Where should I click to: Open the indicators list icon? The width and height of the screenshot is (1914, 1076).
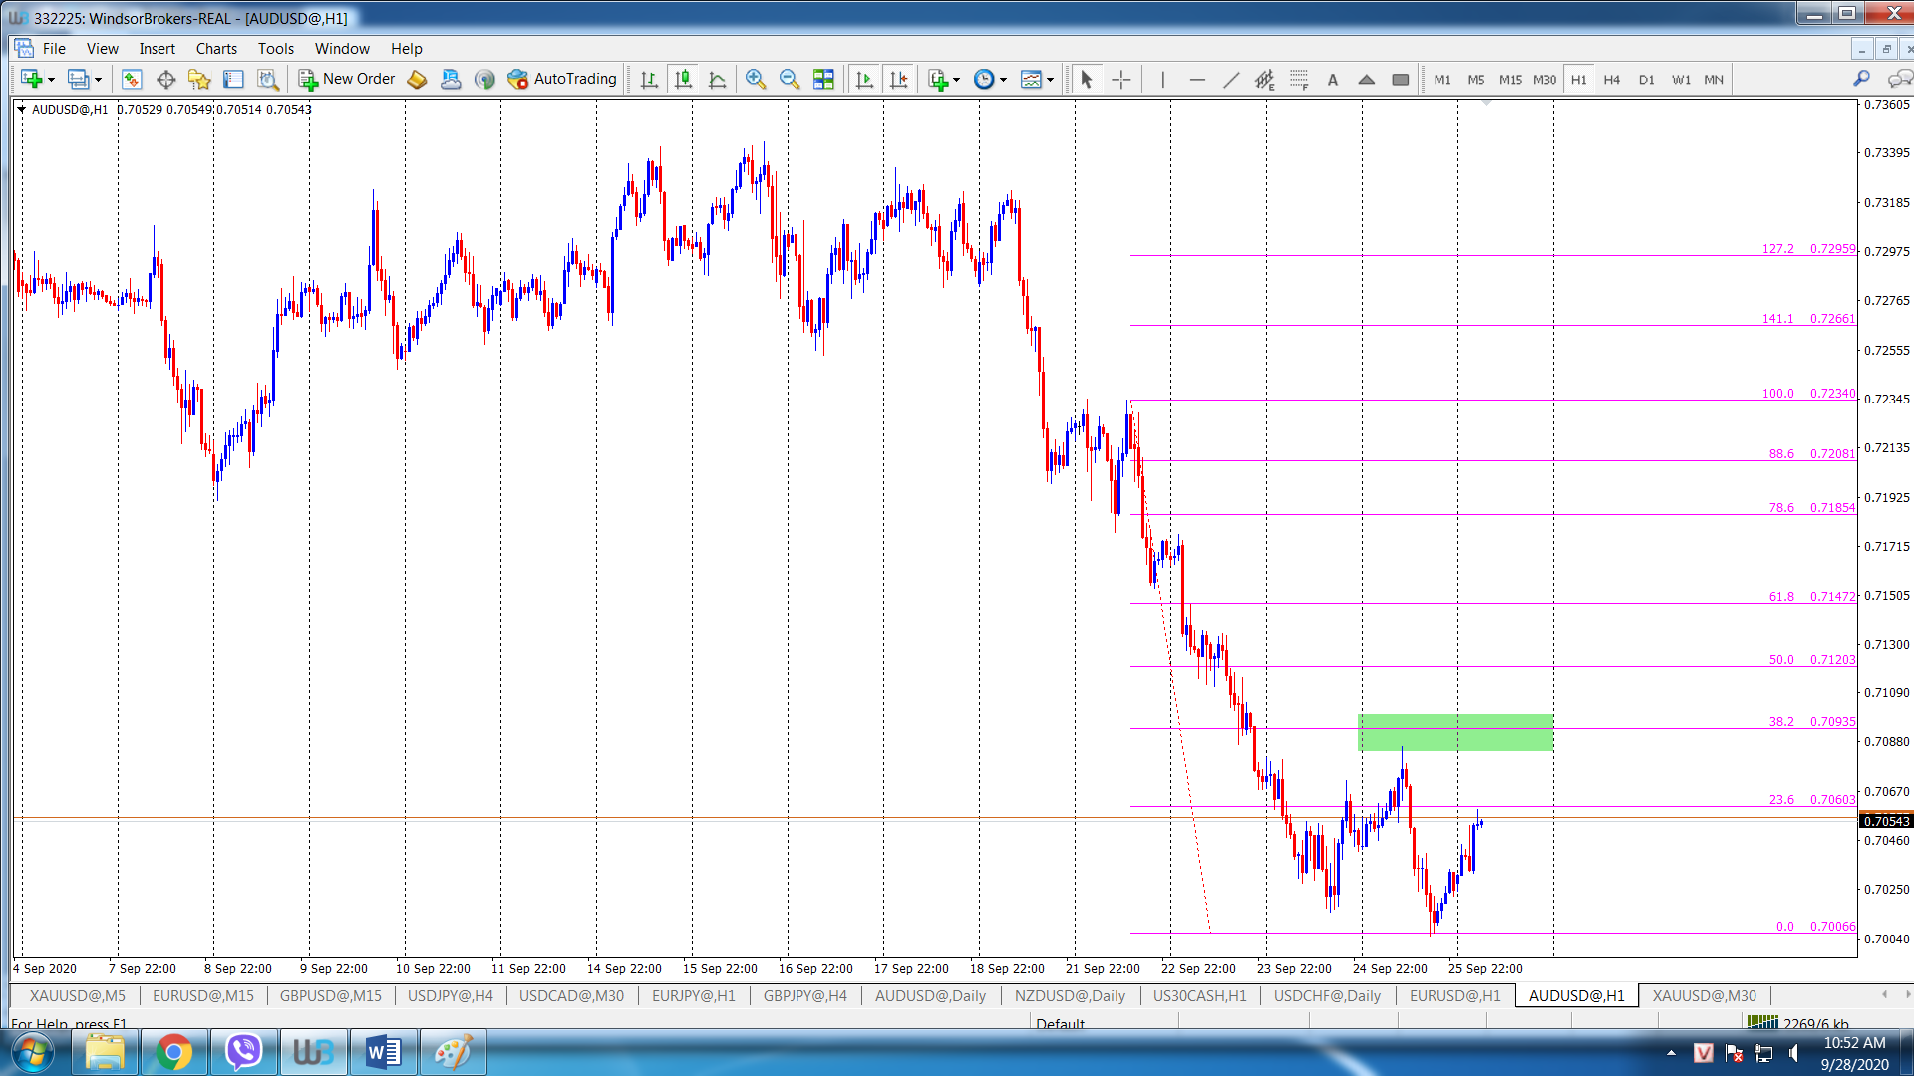(938, 79)
